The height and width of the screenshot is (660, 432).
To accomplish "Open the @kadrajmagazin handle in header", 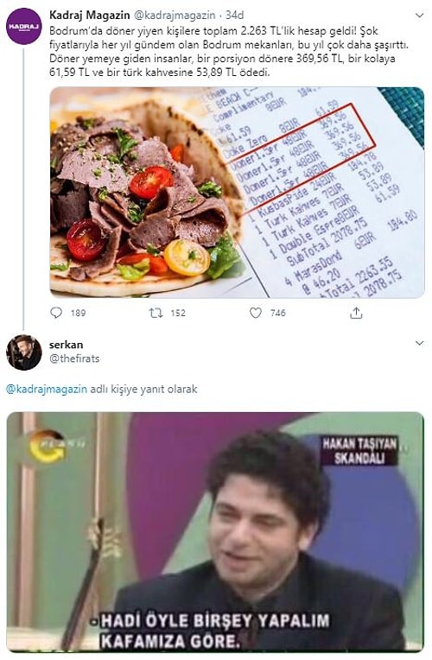I will pos(175,16).
